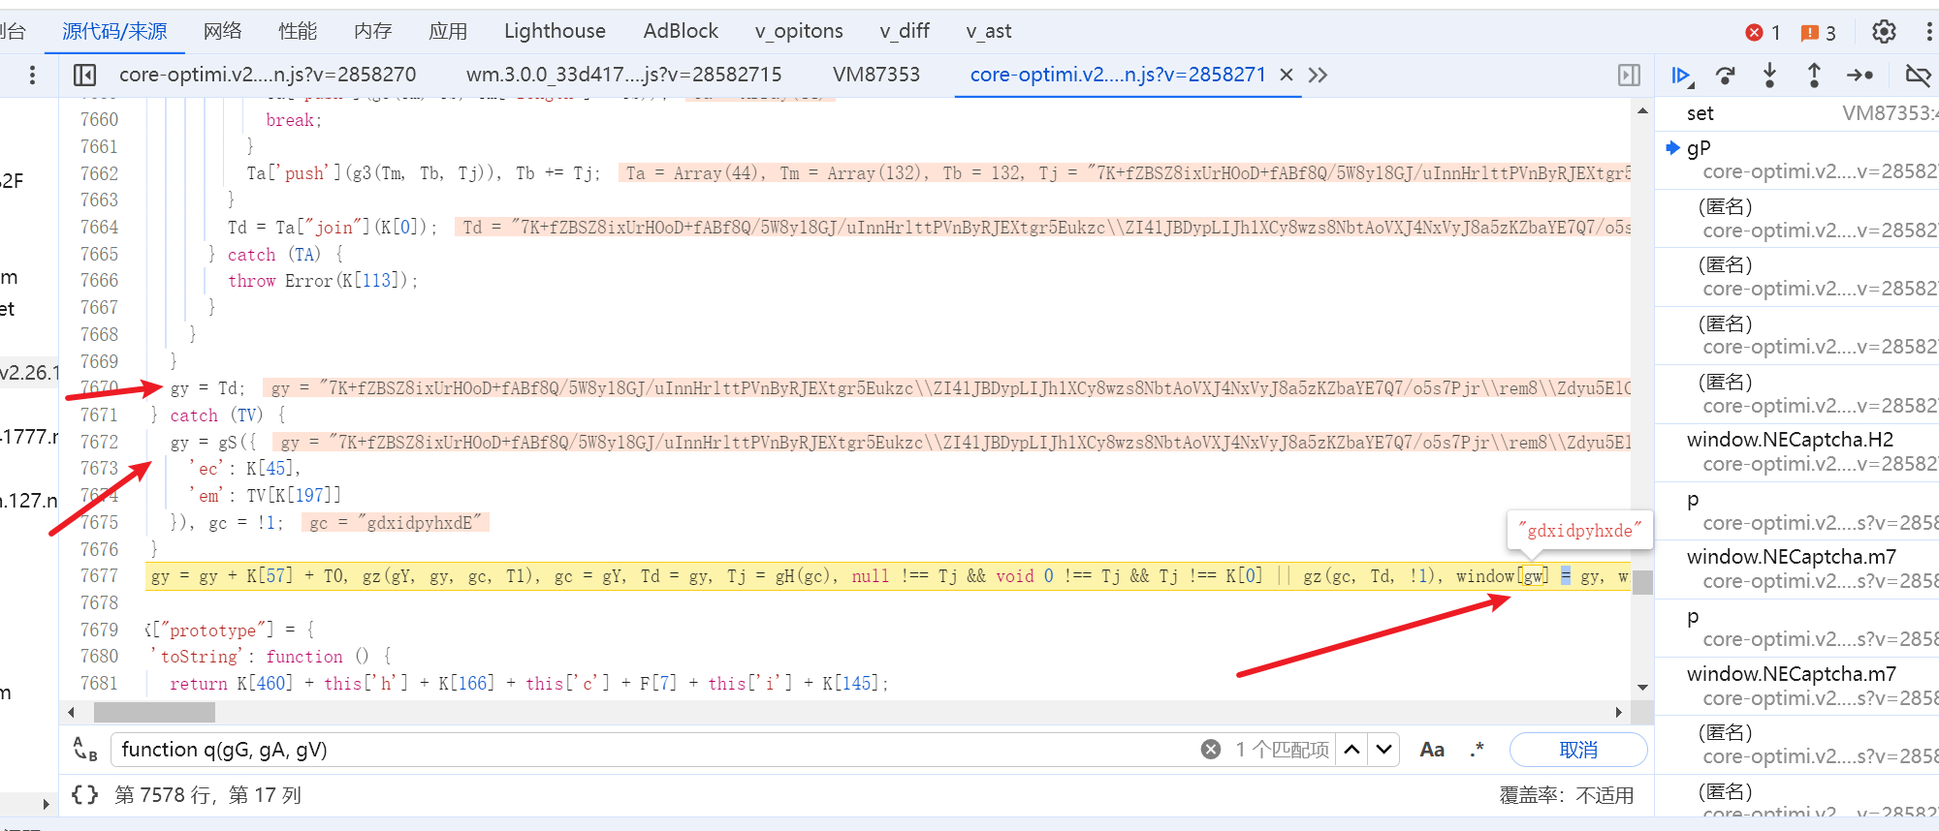1939x831 pixels.
Task: Open the v_diff panel tab
Action: [905, 31]
